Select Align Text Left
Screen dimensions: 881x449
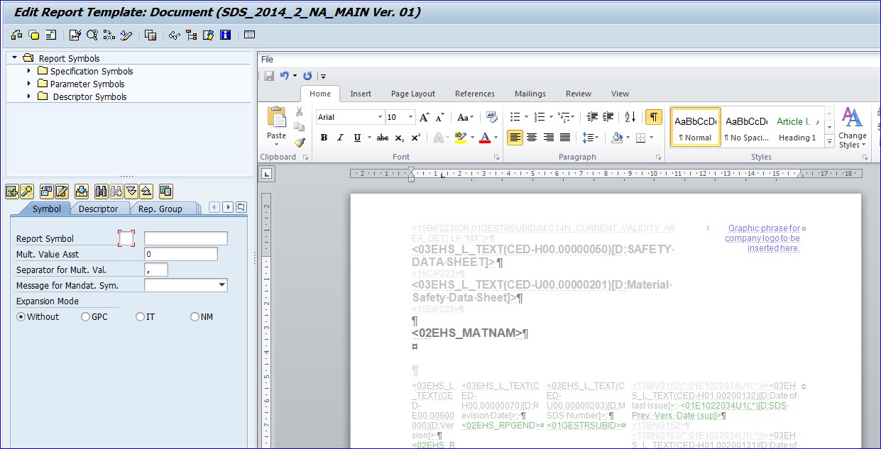click(515, 138)
